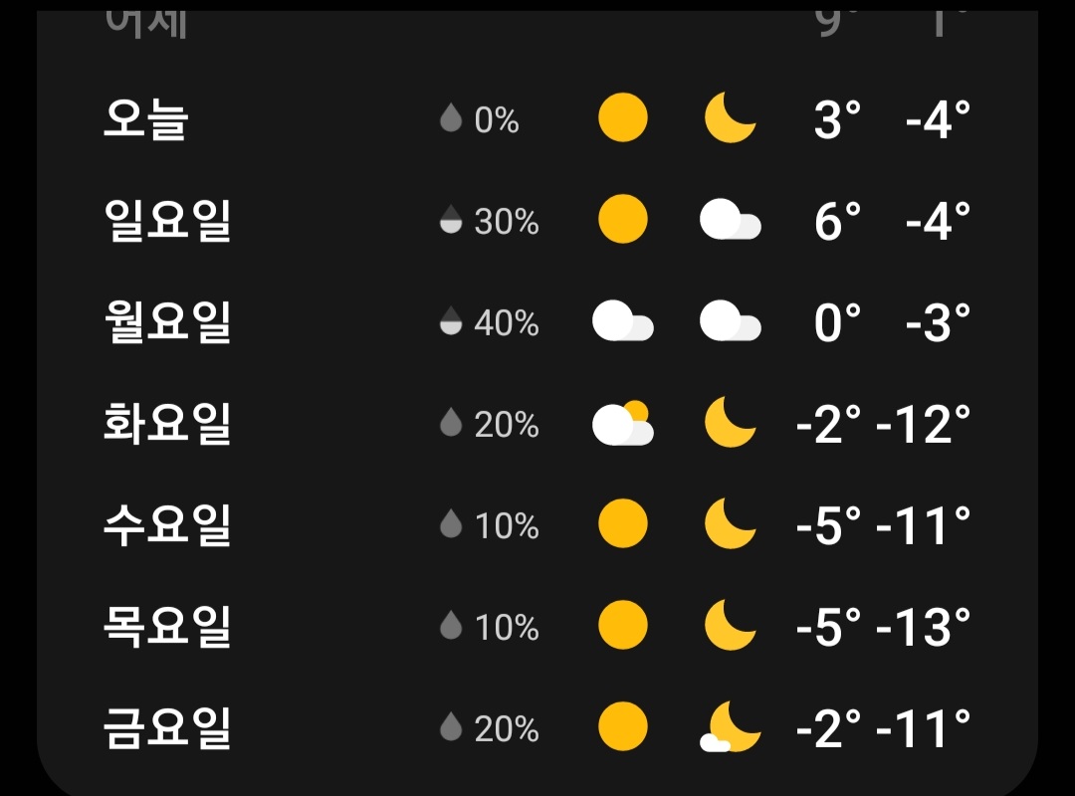Tap the sun icon for 목요일
This screenshot has width=1075, height=796.
click(x=623, y=626)
